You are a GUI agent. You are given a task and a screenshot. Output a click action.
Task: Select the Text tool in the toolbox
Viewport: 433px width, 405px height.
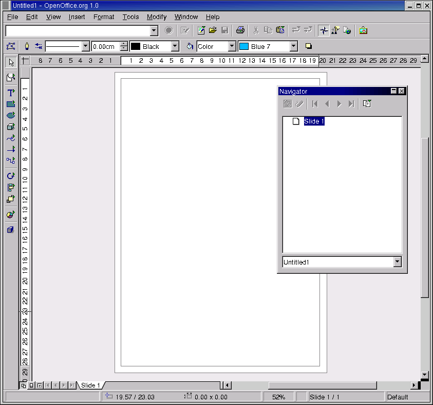click(x=11, y=93)
